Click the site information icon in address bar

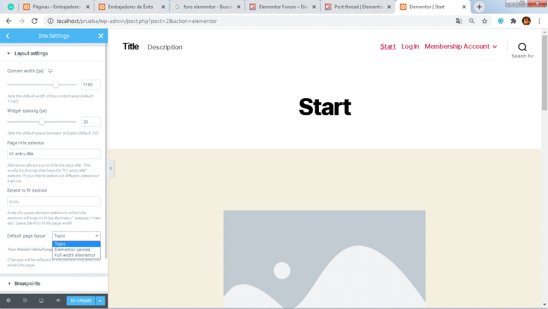(50, 21)
